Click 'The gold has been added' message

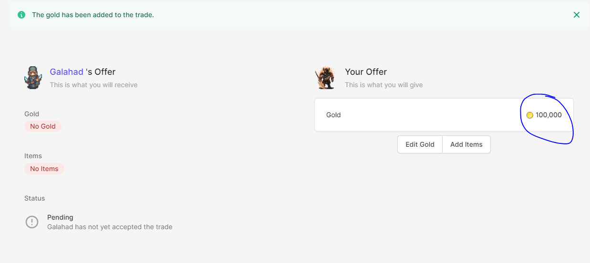pos(93,15)
